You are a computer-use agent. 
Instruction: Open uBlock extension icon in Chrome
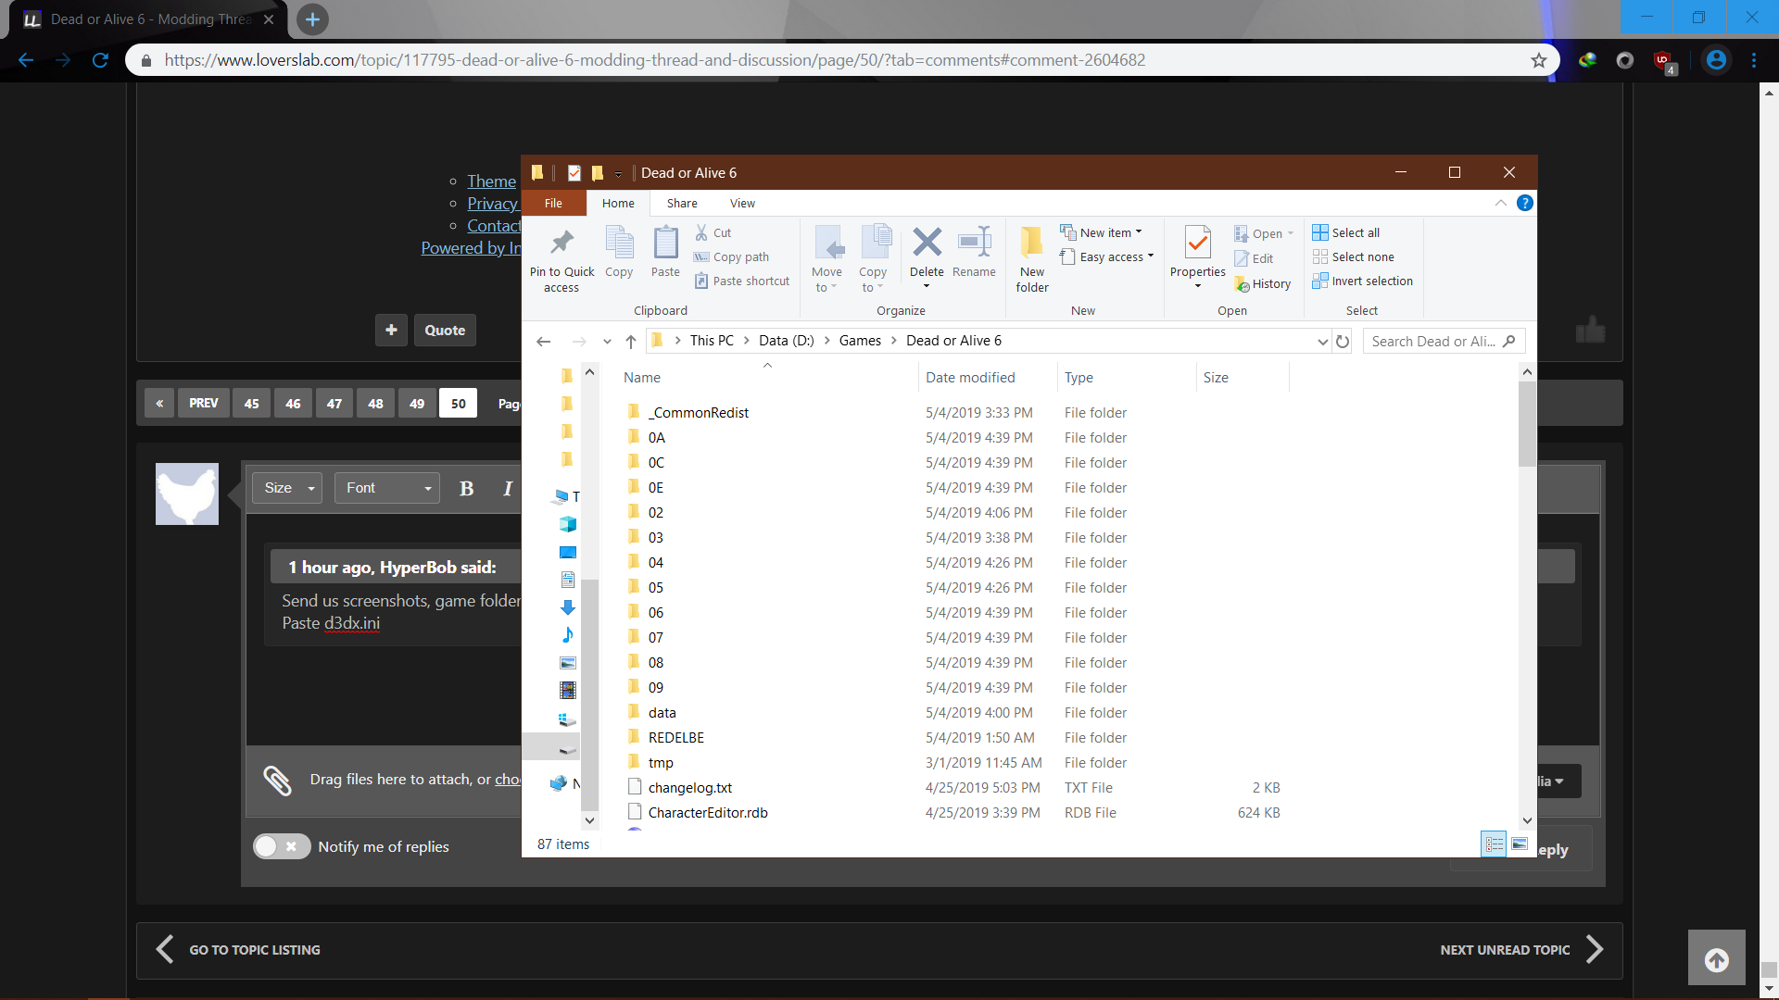pyautogui.click(x=1664, y=61)
